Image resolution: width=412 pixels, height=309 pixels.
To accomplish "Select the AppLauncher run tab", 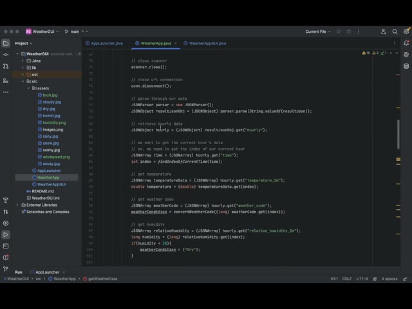I will [x=44, y=272].
